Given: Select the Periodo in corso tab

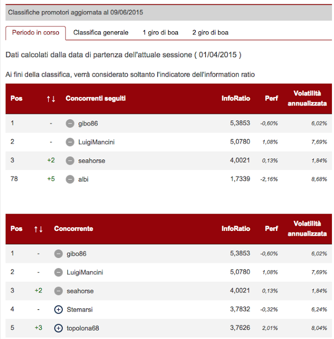Looking at the screenshot, I should [x=35, y=33].
